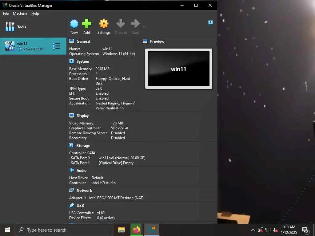Click the win11 Windows 11 OS icon

click(10, 46)
